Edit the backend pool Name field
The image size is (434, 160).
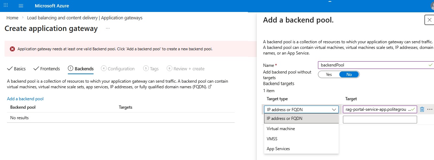pyautogui.click(x=376, y=65)
